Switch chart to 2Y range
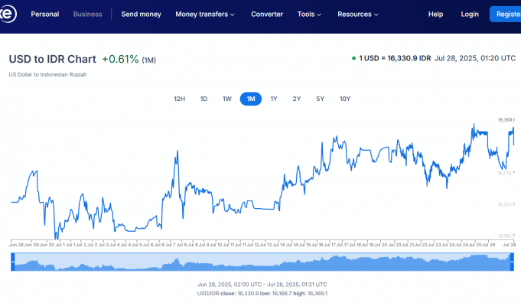 pyautogui.click(x=297, y=99)
